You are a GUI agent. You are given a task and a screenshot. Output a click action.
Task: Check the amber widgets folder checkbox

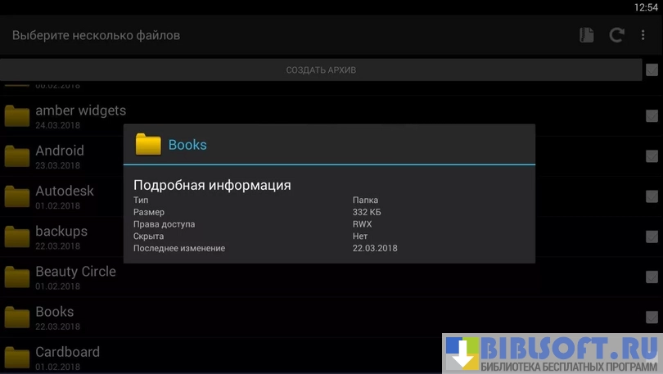pos(652,117)
